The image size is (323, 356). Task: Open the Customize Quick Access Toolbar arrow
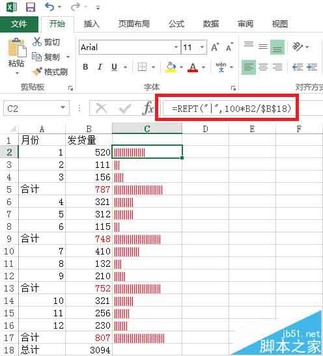pyautogui.click(x=98, y=8)
